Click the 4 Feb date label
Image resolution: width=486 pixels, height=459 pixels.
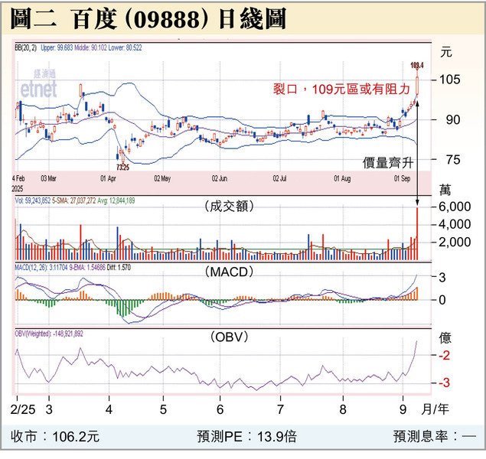click(x=18, y=178)
